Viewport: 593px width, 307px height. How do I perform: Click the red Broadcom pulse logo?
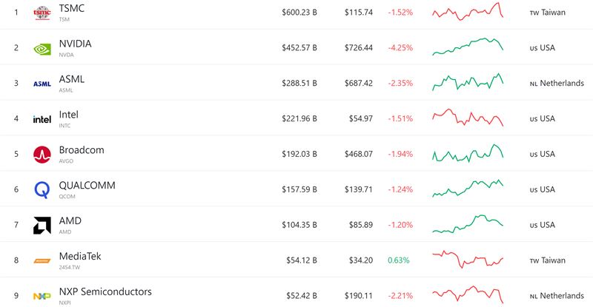(42, 155)
